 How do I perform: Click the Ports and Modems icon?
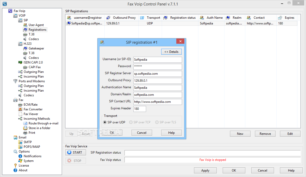[x=15, y=81]
